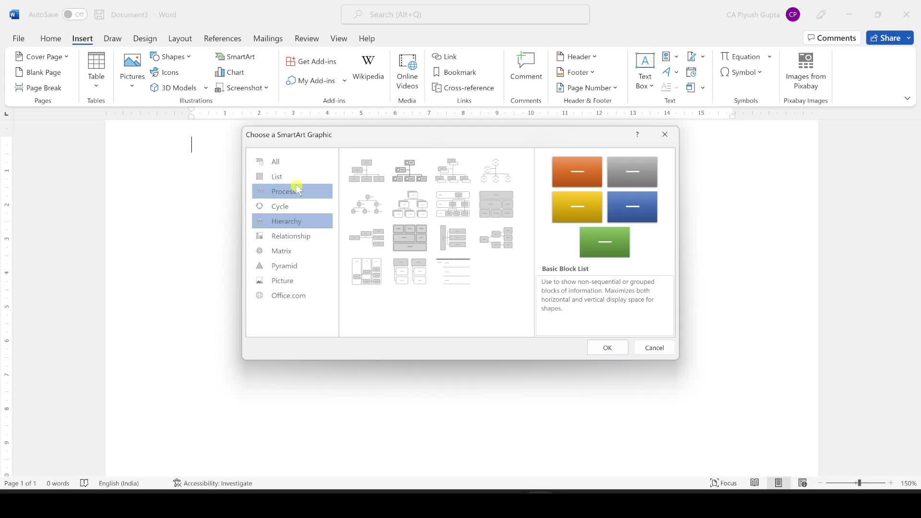
Task: Select the Relationship category
Action: 292,236
